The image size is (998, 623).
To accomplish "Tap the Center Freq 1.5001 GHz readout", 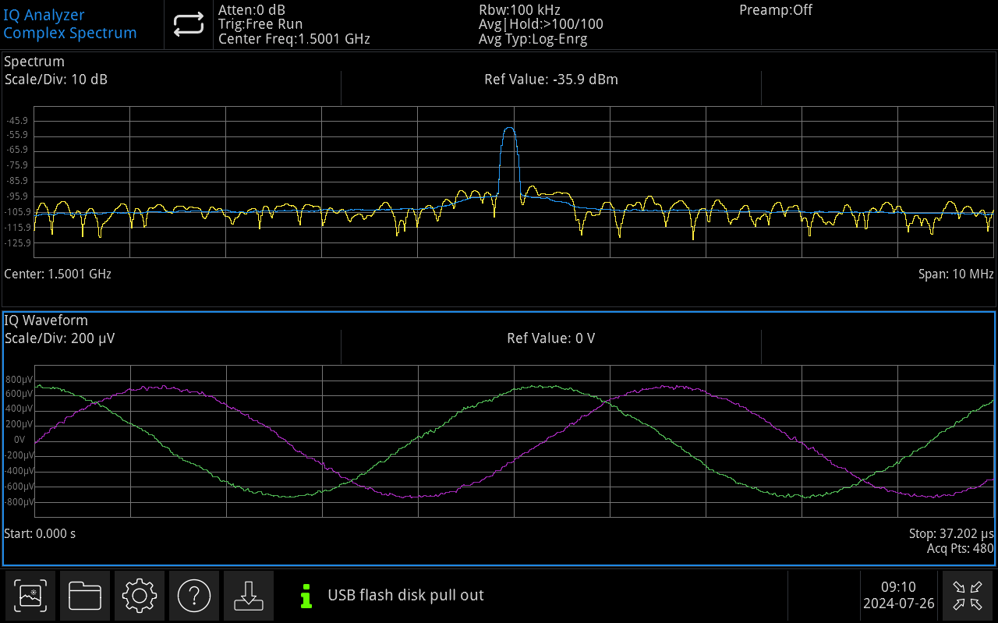I will [x=294, y=39].
